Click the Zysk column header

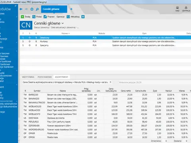pos(155,91)
